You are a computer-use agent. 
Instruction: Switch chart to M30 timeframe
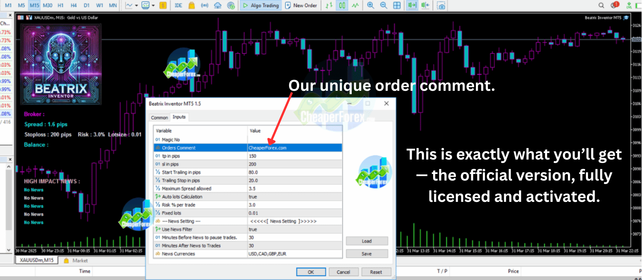48,5
